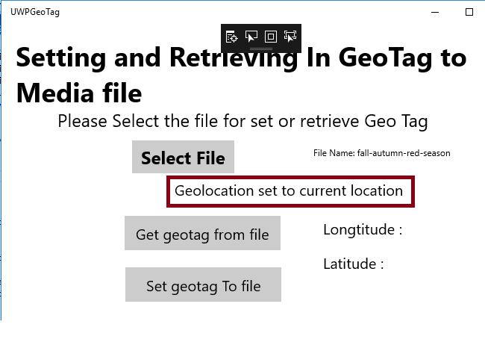Toggle Track Focused Element icon
485x354 pixels.
[x=290, y=36]
